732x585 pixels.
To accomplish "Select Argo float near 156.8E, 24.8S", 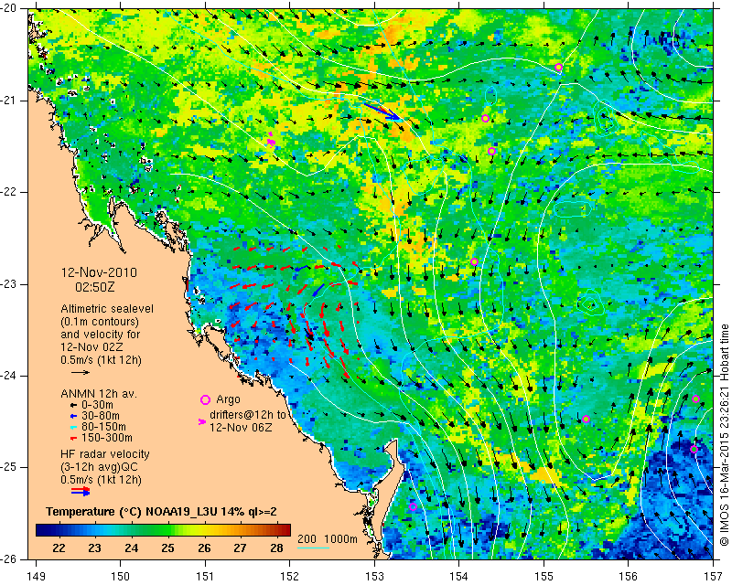I will 694,449.
